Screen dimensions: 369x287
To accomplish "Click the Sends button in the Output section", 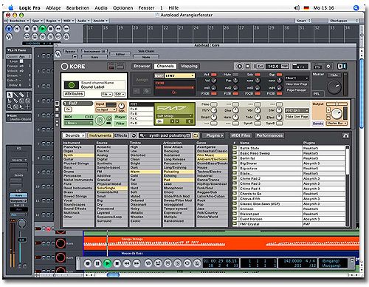I will coord(317,124).
